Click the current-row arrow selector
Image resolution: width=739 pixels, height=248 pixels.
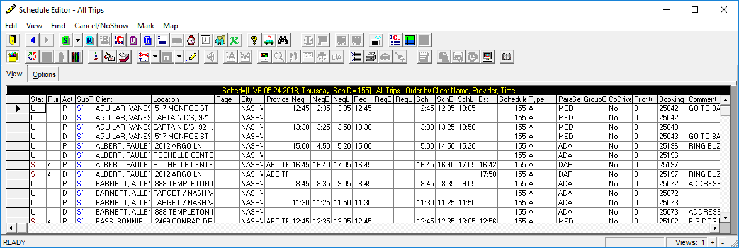point(18,108)
